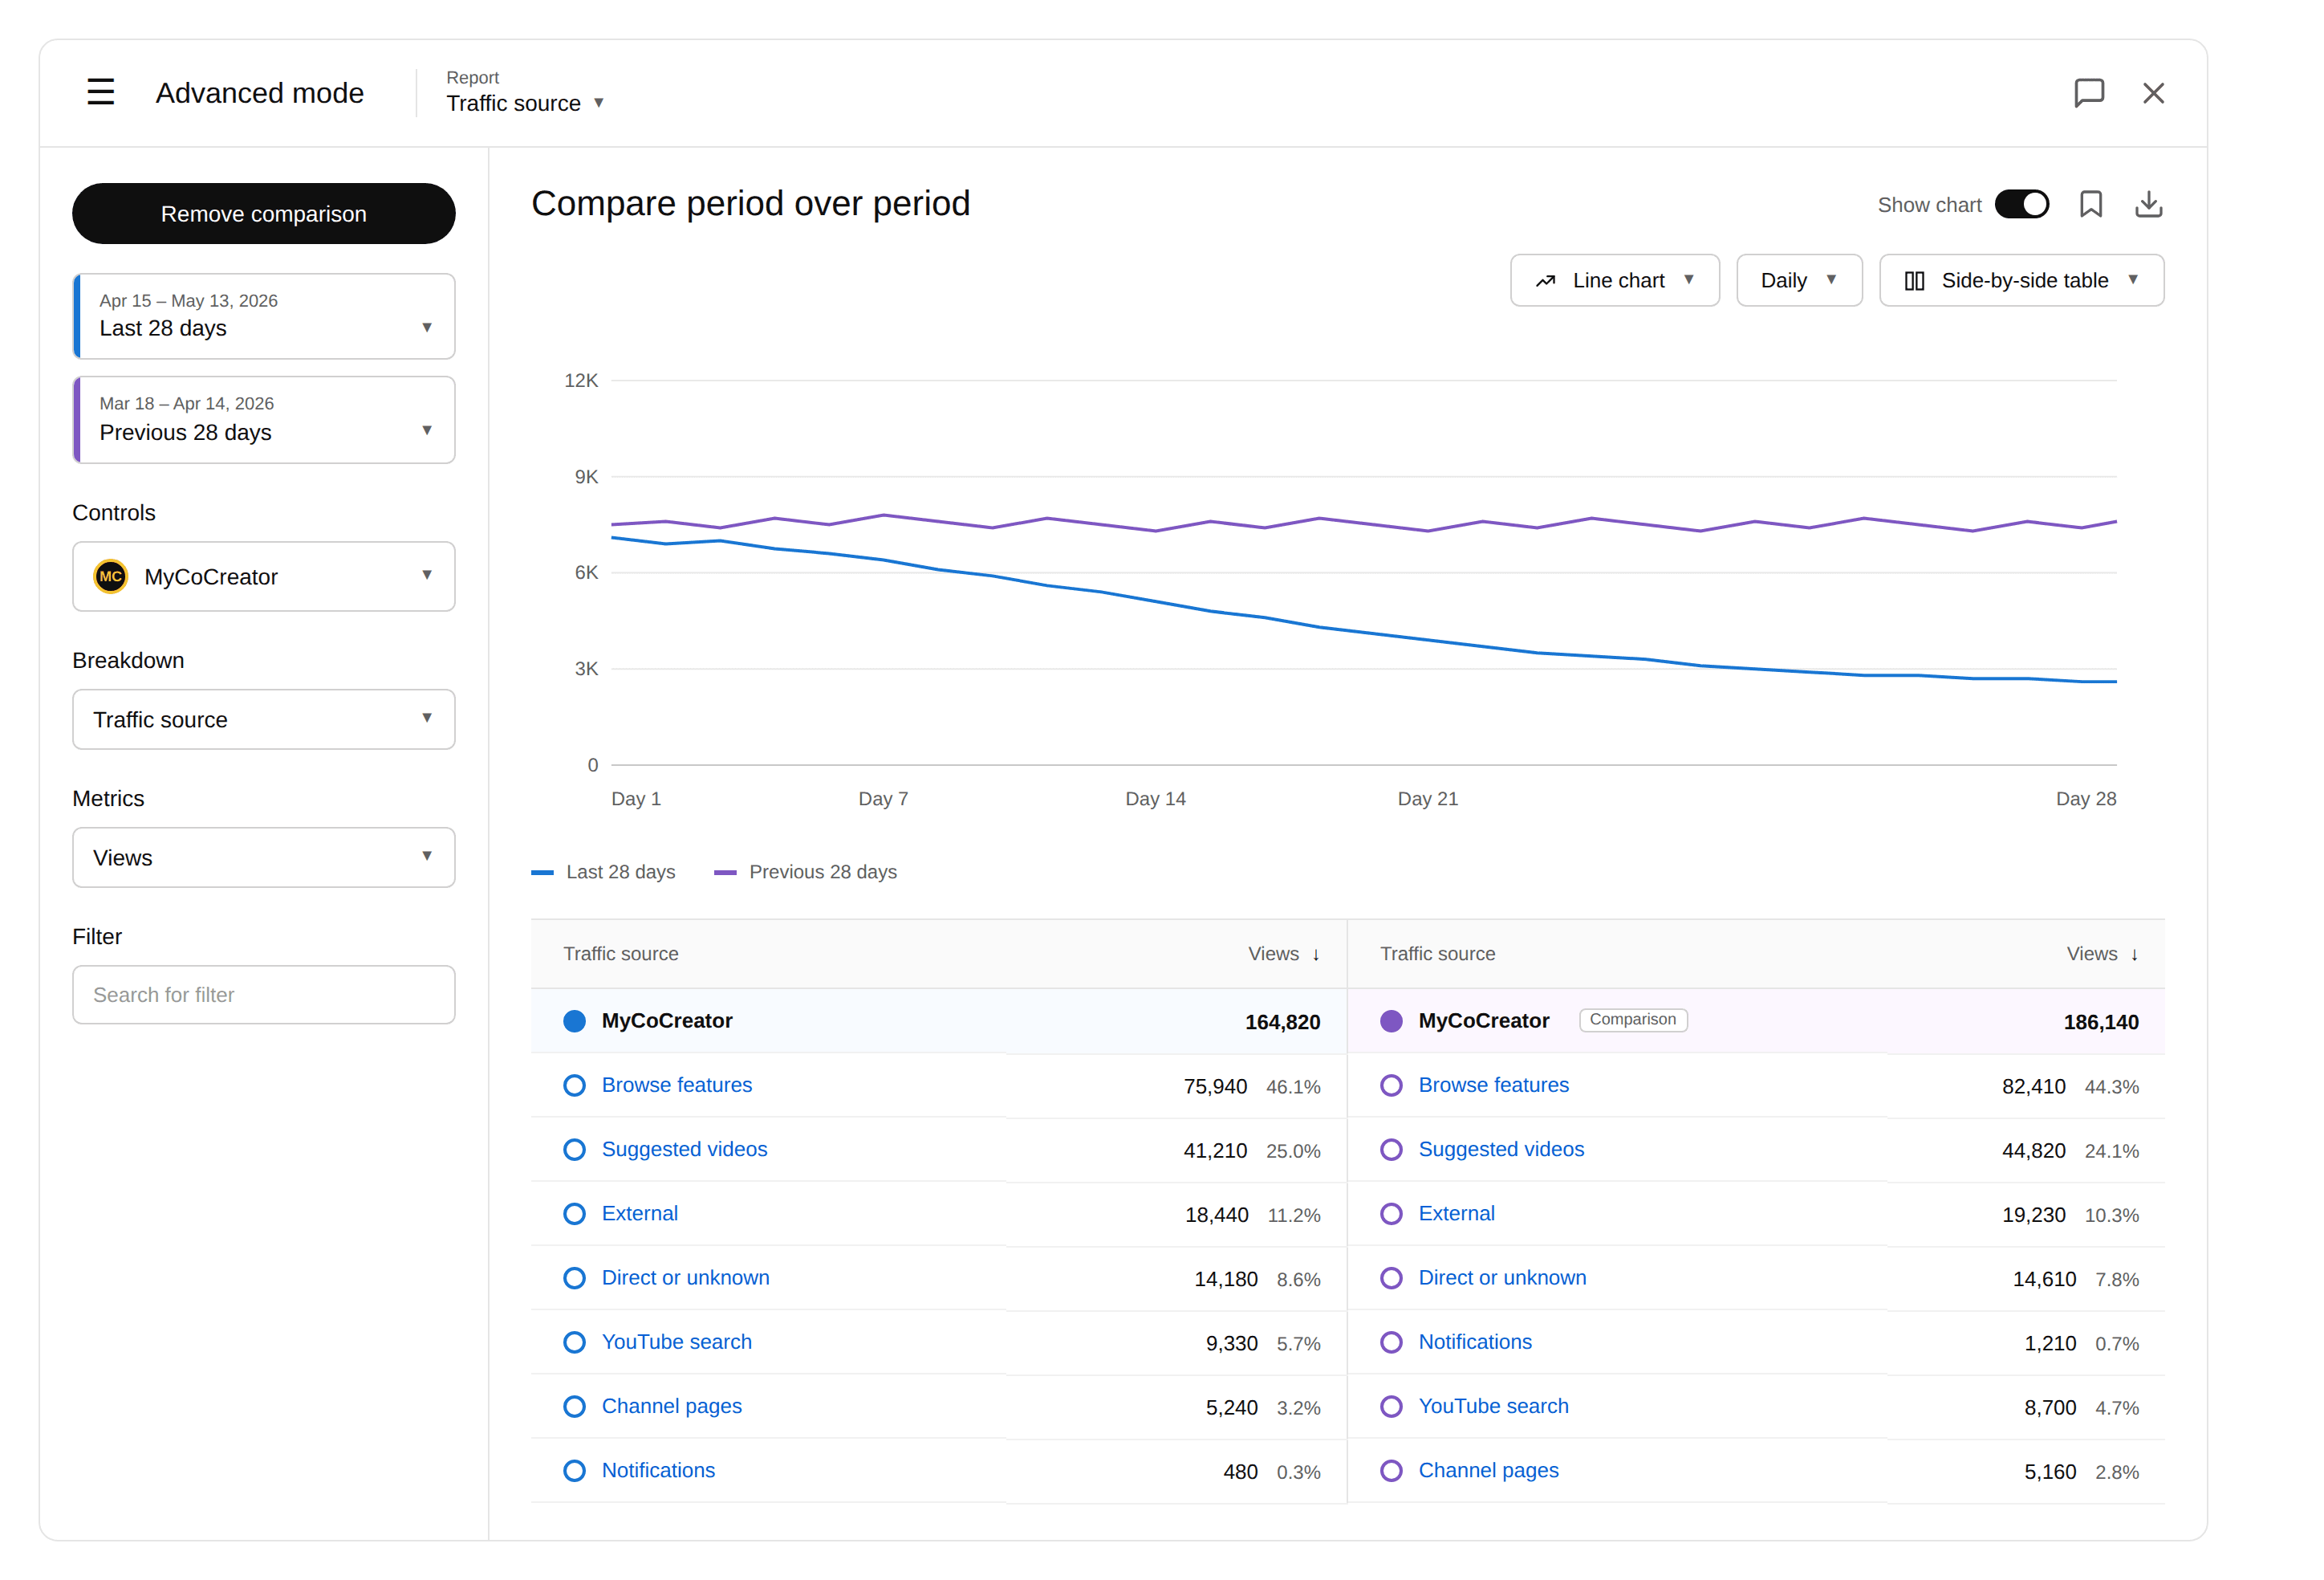The width and height of the screenshot is (2324, 1580).
Task: Click the Views sort arrow in left table
Action: click(x=1316, y=955)
